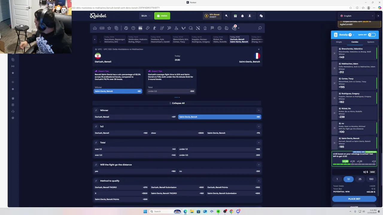The image size is (383, 215).
Task: Collapse the Total market section
Action: (x=259, y=142)
